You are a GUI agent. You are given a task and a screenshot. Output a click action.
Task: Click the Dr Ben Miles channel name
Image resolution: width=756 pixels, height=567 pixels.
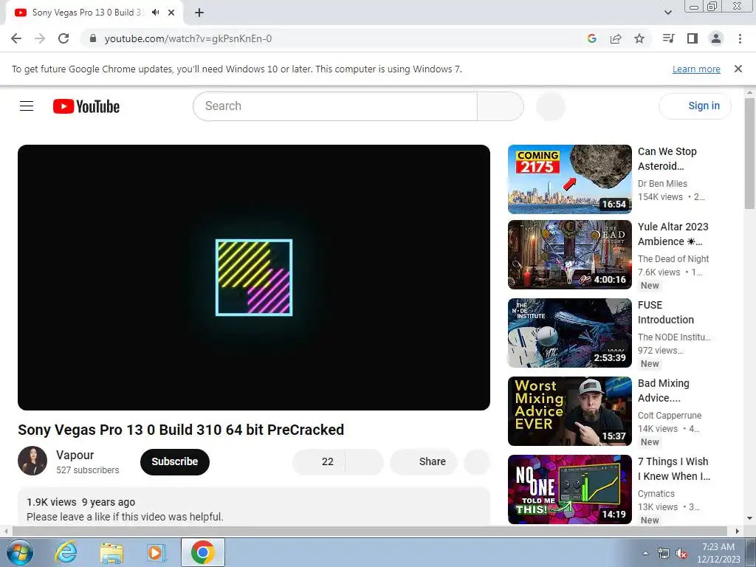pyautogui.click(x=662, y=184)
